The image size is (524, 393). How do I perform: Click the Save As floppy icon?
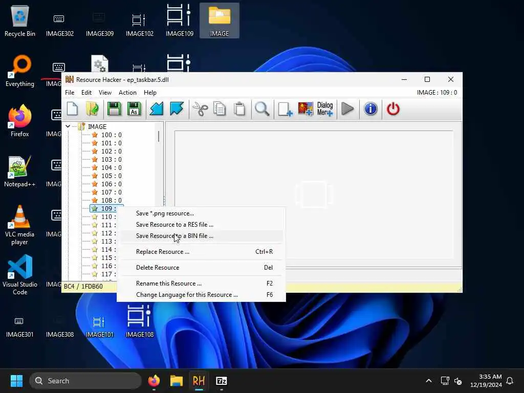[134, 109]
